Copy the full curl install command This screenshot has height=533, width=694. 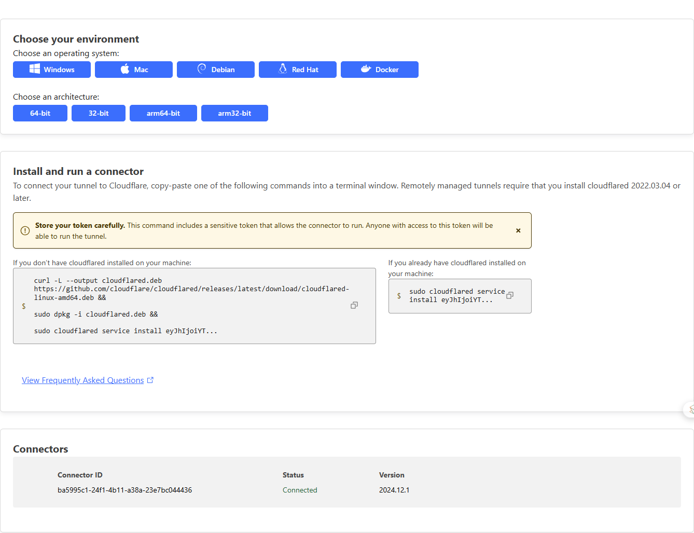coord(354,305)
